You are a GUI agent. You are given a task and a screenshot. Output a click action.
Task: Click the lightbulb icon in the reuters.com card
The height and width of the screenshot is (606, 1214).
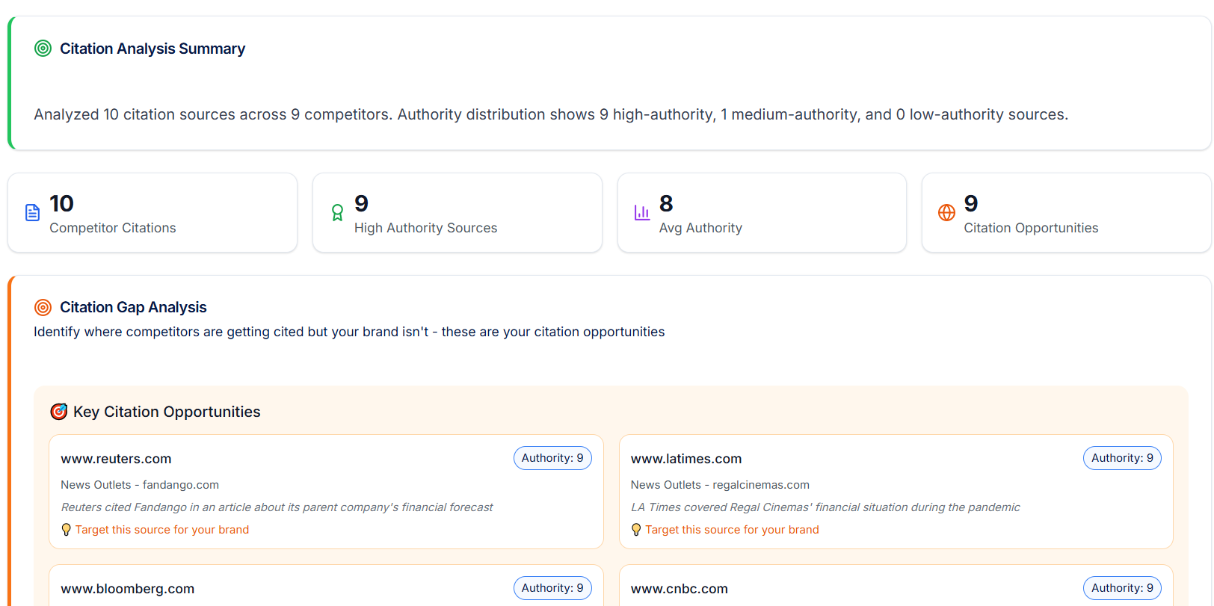pos(67,530)
